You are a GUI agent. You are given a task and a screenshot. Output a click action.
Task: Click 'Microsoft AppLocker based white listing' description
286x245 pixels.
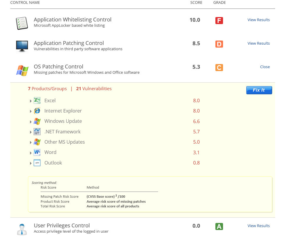69,25
